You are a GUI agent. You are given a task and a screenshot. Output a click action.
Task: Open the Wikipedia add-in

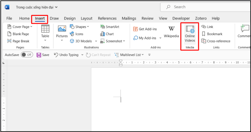coord(171,32)
